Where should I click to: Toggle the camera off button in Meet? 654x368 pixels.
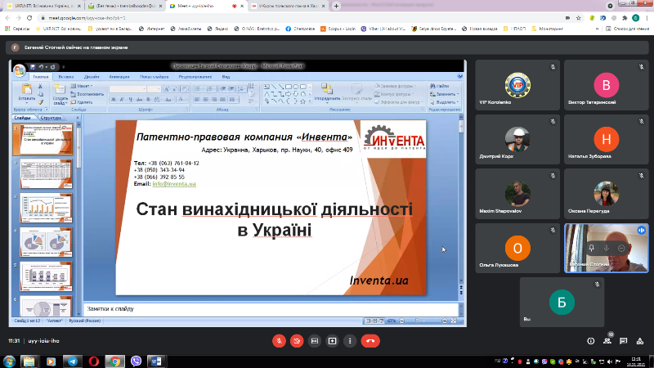[297, 340]
